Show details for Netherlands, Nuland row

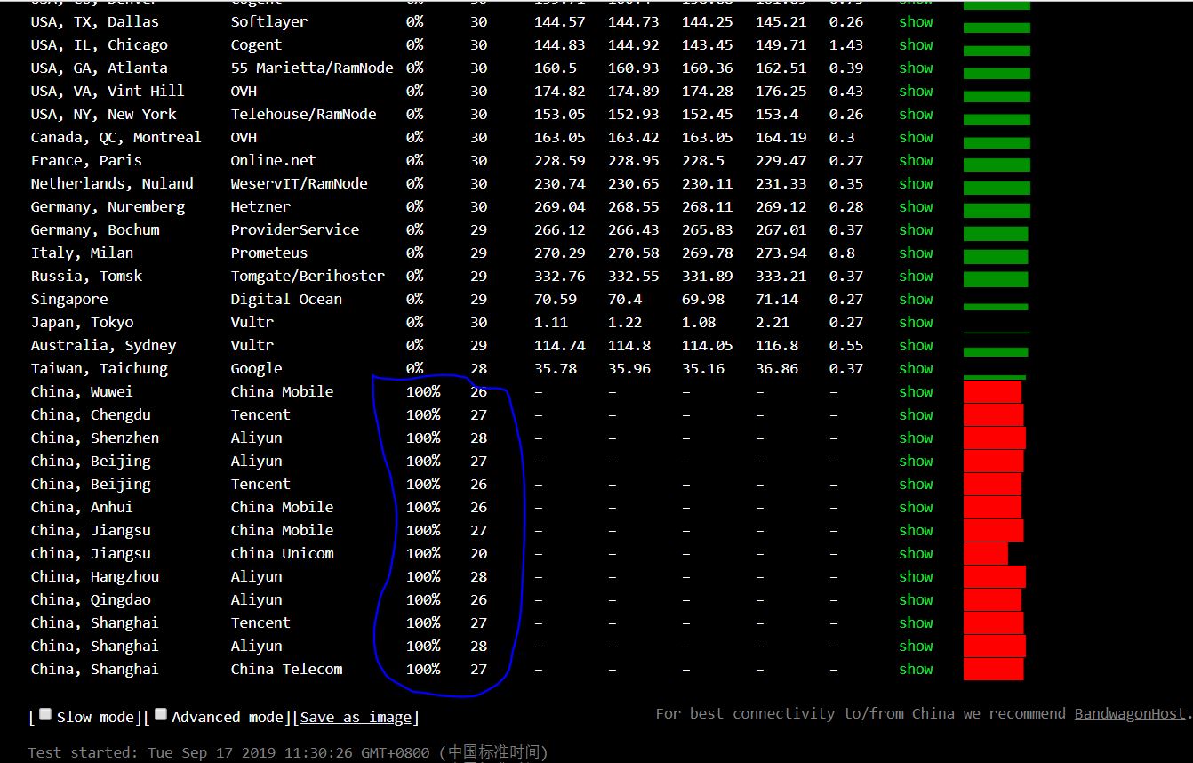[916, 183]
